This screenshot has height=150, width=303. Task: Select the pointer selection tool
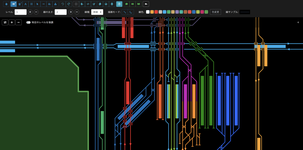[x=37, y=4]
